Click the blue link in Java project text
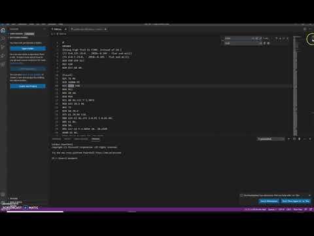Screen dimensions: 314x236 tap(31, 75)
